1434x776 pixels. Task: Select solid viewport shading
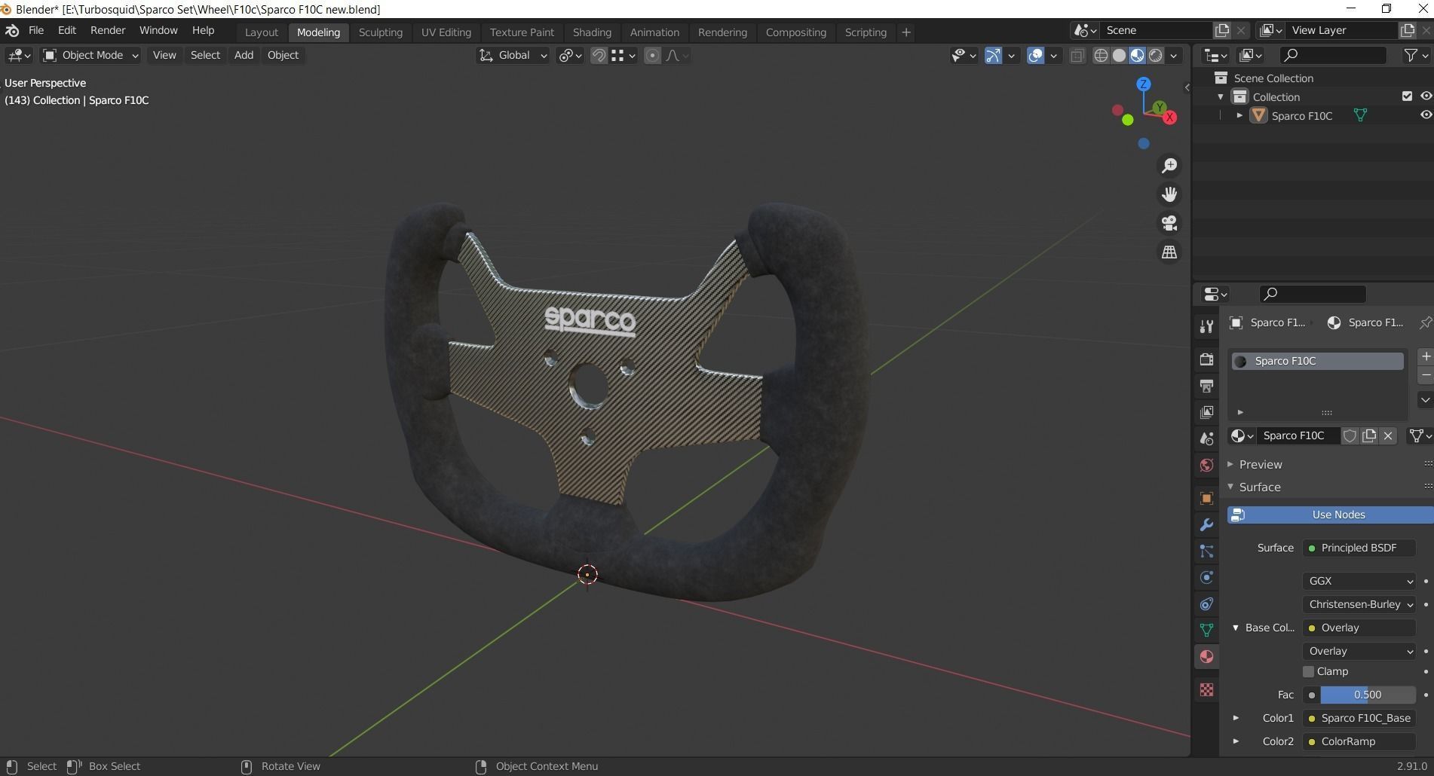[1119, 55]
